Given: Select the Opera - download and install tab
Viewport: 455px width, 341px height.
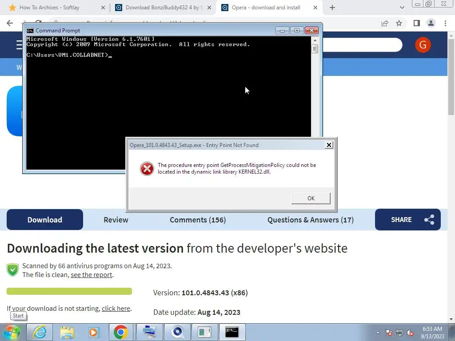Looking at the screenshot, I should [266, 8].
